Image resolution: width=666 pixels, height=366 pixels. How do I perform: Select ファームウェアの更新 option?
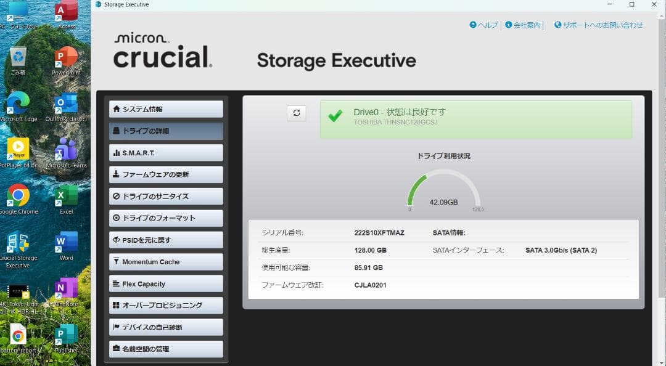click(x=165, y=174)
